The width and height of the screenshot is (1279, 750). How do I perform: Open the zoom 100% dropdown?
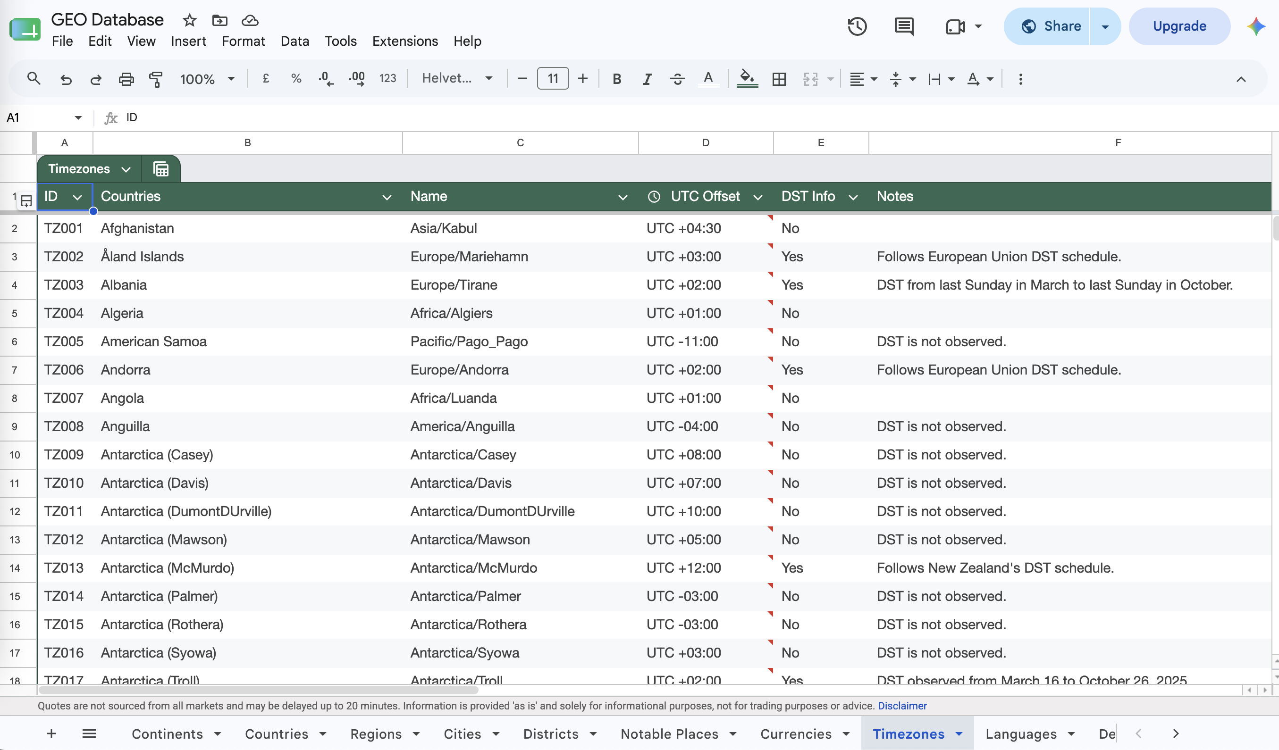tap(207, 79)
